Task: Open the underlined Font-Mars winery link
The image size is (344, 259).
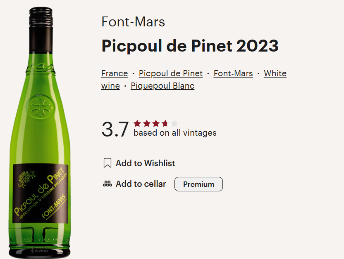Action: point(233,73)
